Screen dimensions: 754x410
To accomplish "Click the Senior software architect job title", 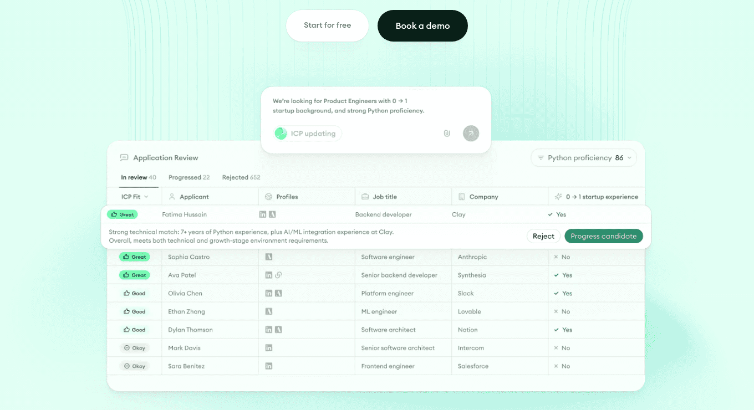I will click(x=398, y=348).
